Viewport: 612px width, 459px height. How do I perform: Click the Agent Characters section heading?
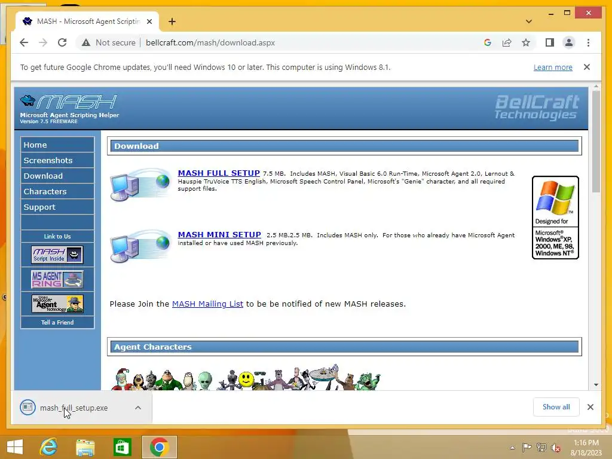point(344,347)
